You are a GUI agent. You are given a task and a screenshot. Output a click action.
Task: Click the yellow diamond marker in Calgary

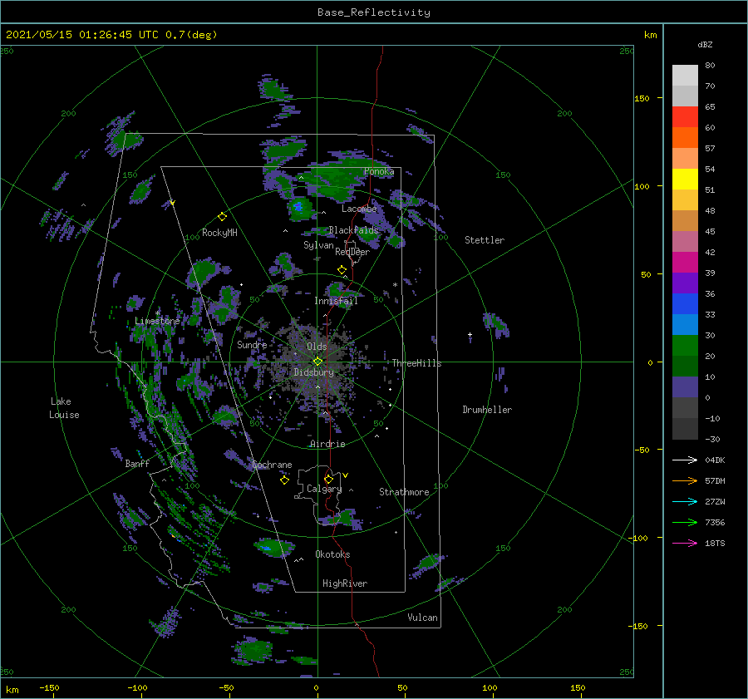(x=328, y=479)
